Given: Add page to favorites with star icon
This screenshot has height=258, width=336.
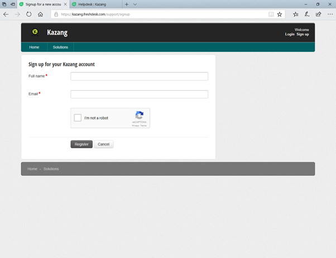Looking at the screenshot, I should click(280, 14).
